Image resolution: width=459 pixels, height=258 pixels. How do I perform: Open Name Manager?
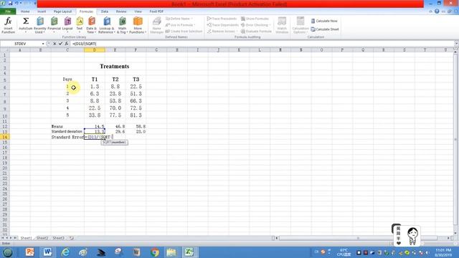pyautogui.click(x=156, y=25)
